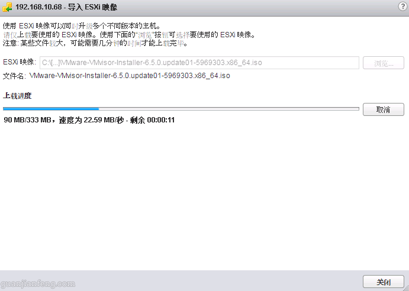Click the first instruction line about 升级多个不同版本的主机
The height and width of the screenshot is (291, 409).
82,26
